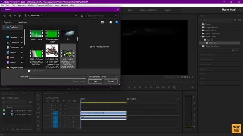Select Videos in the navigation pane
This screenshot has width=243, height=136.
pos(13,63)
